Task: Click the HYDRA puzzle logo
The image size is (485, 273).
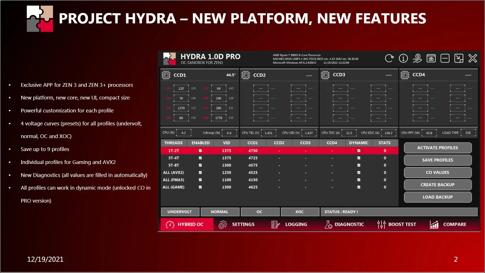Action: pos(170,59)
